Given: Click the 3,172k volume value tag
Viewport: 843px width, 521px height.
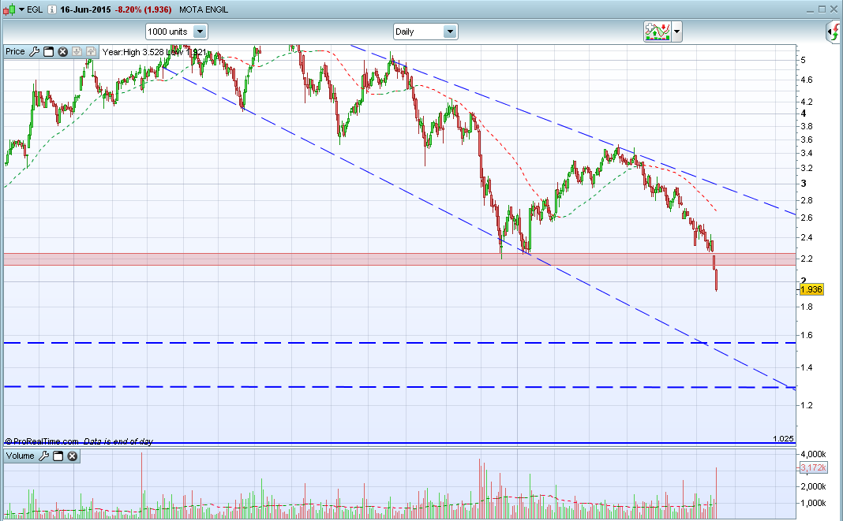Looking at the screenshot, I should [813, 468].
